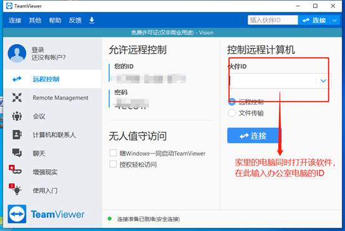Select the 文件传输 radio button
345x231 pixels.
[232, 113]
